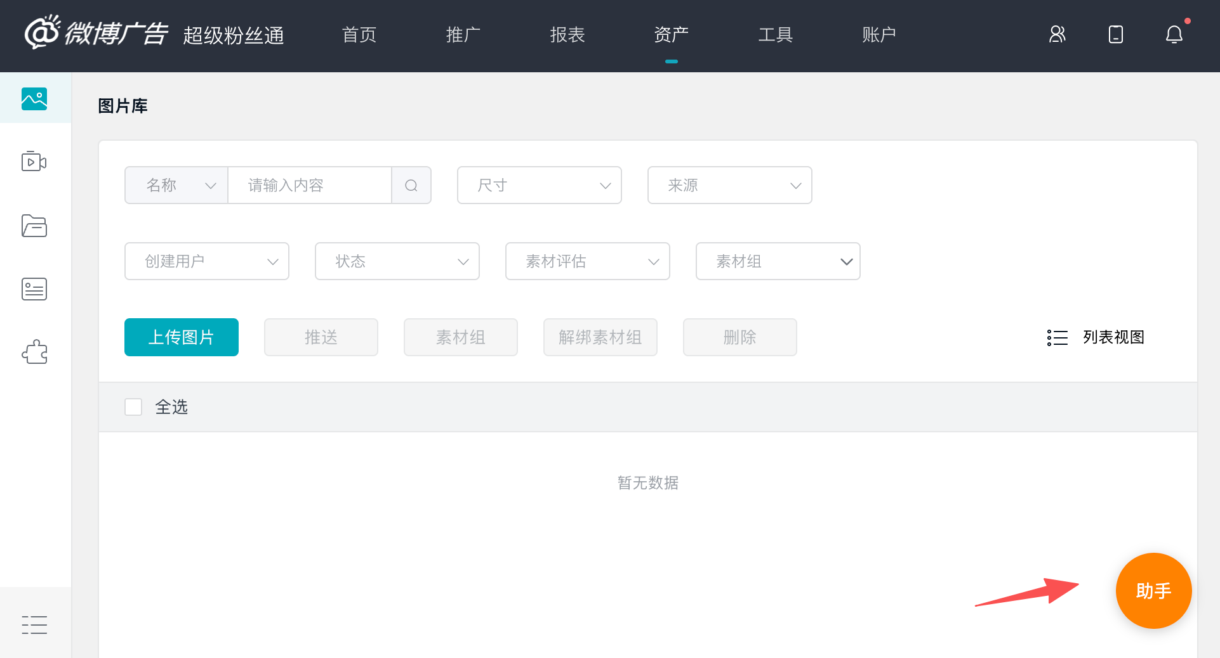
Task: Select the video library icon in sidebar
Action: pos(34,162)
